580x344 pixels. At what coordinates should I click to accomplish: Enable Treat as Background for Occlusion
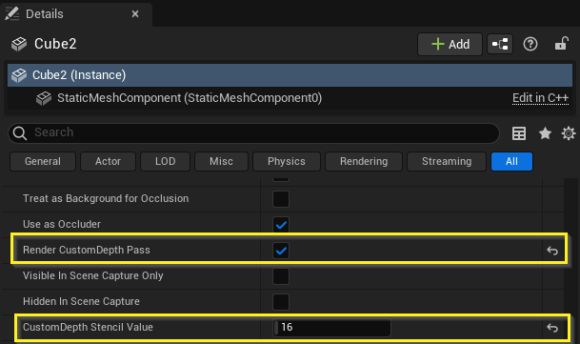click(x=281, y=199)
